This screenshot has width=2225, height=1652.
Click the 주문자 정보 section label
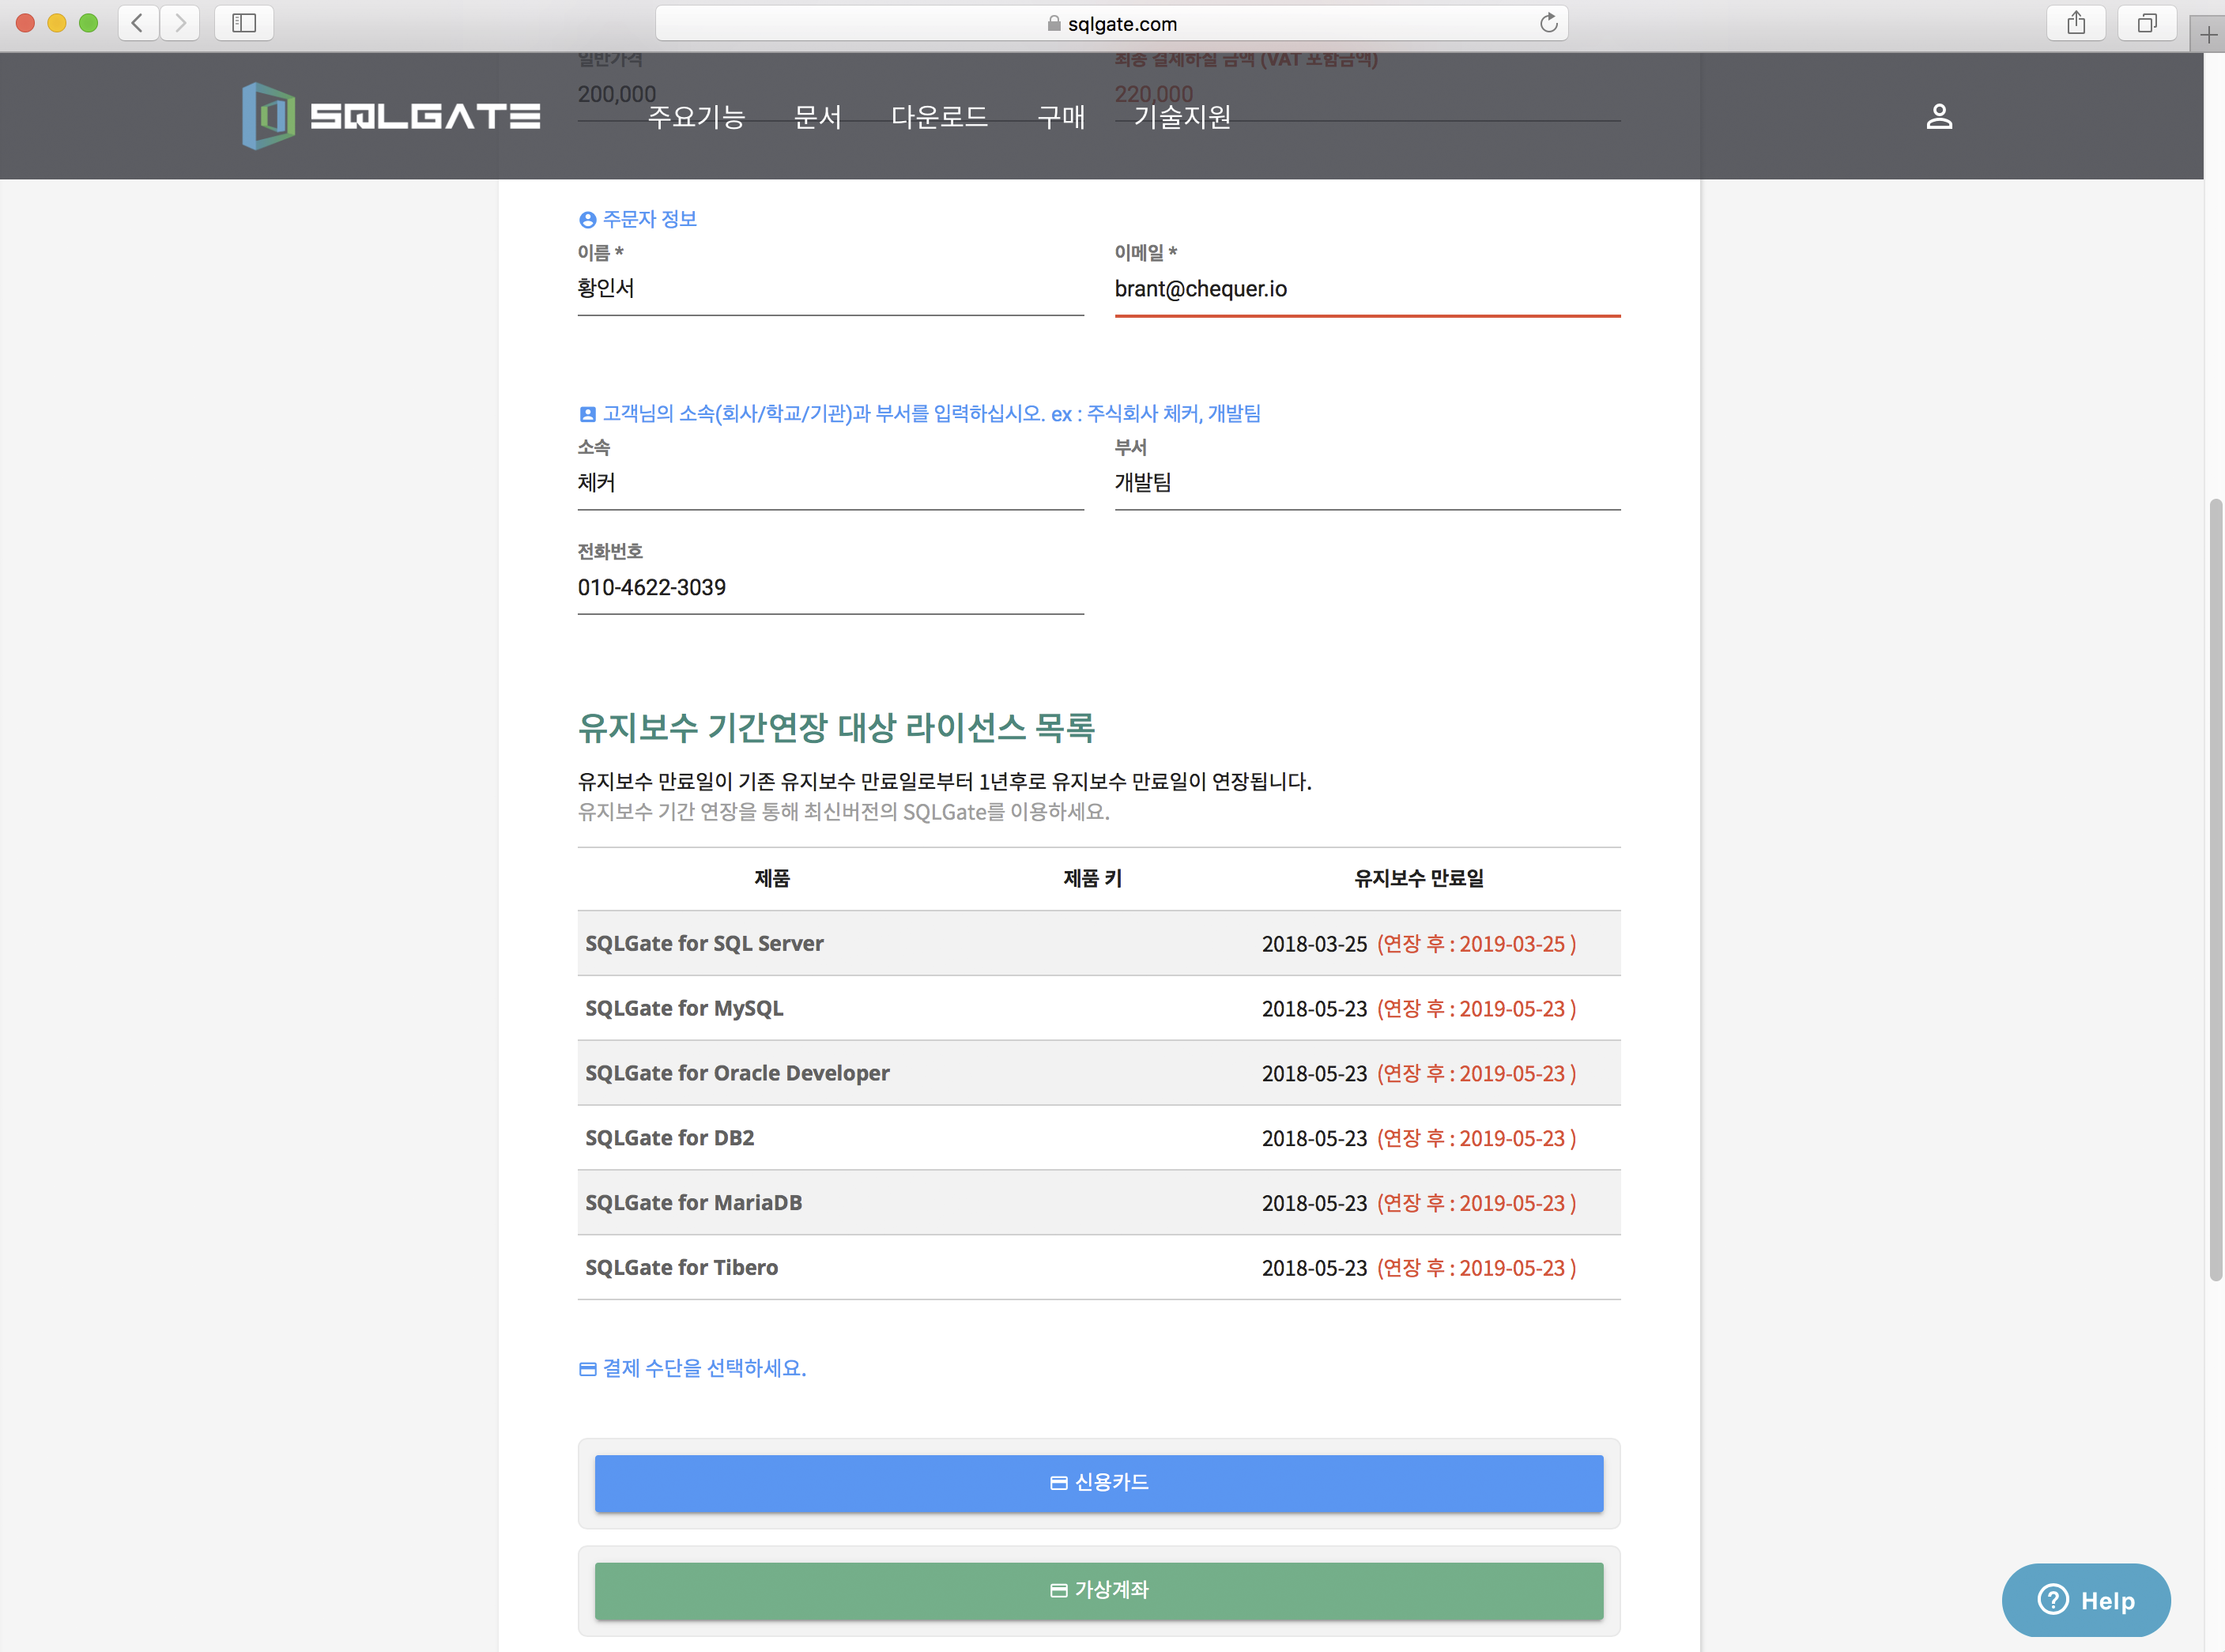pos(638,219)
